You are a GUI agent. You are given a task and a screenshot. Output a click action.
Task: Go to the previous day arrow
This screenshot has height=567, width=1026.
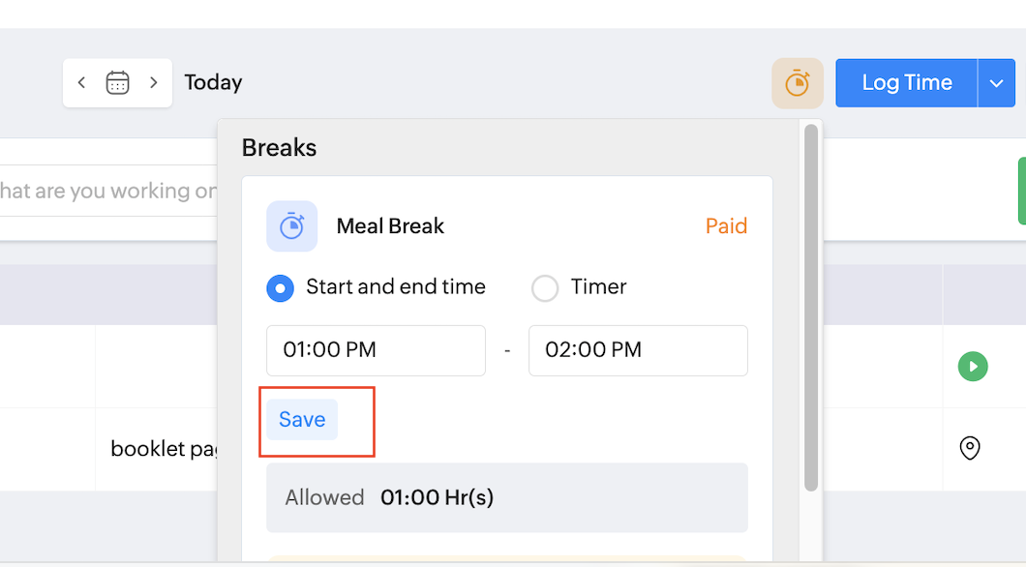[82, 83]
